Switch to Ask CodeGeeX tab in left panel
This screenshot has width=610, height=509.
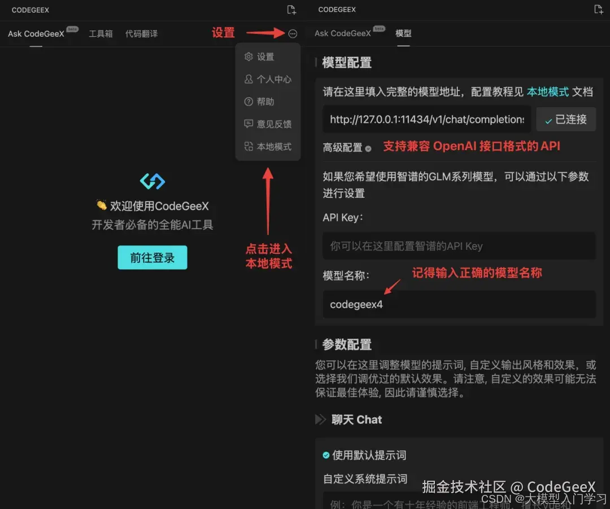click(36, 34)
